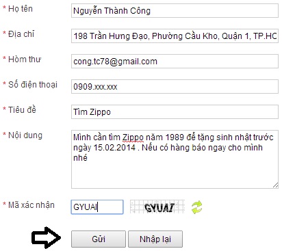Image resolution: width=282 pixels, height=251 pixels.
Task: Focus the Họ tên name field
Action: 175,11
